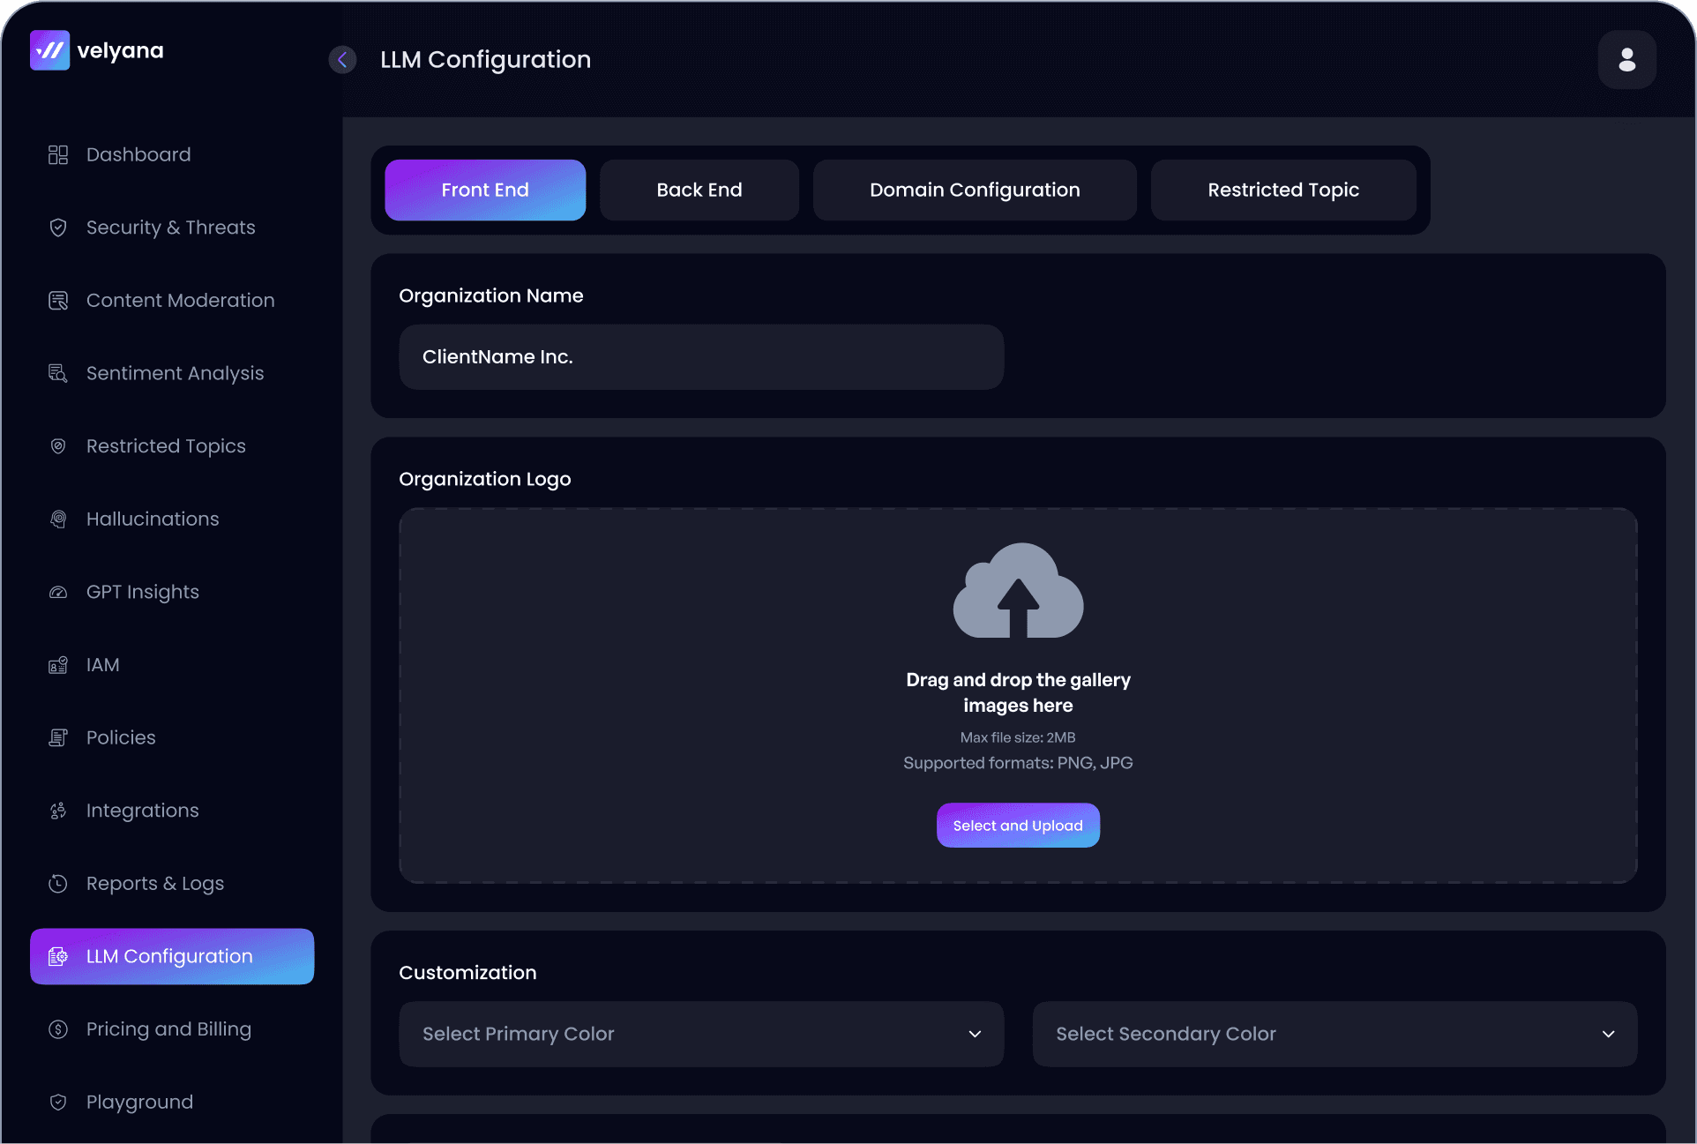Screen dimensions: 1697x1144
Task: Click Supported formats: PNG, JPG text
Action: tap(1018, 763)
